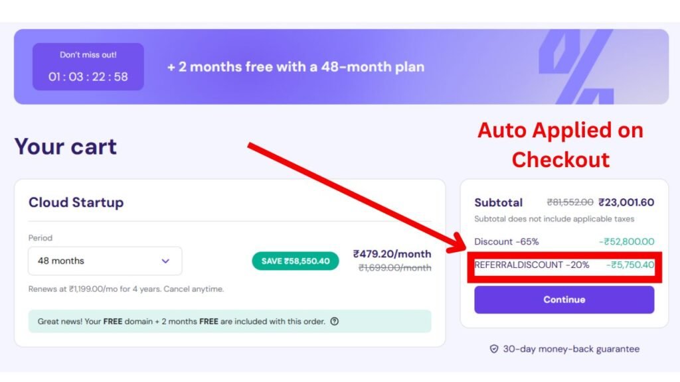Click the help question mark icon
The width and height of the screenshot is (680, 382).
(335, 322)
